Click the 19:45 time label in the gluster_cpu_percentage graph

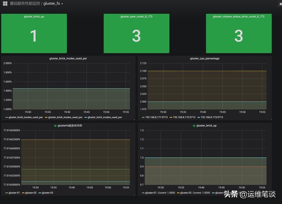click(x=223, y=112)
